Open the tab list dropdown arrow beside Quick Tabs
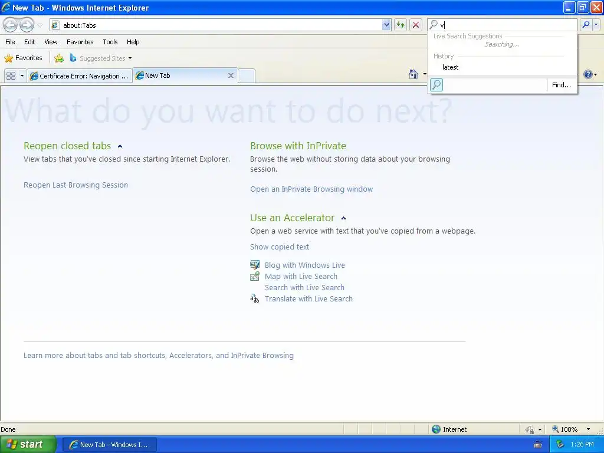 [22, 75]
